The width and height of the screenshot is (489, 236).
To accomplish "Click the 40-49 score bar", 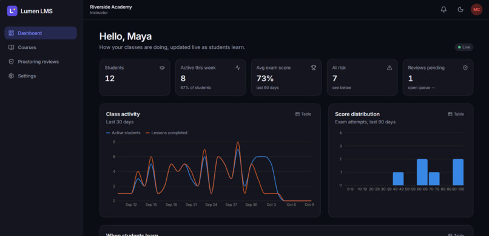I will click(398, 179).
